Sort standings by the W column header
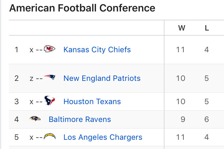Viewport: 224px width, 149px height. [x=181, y=28]
